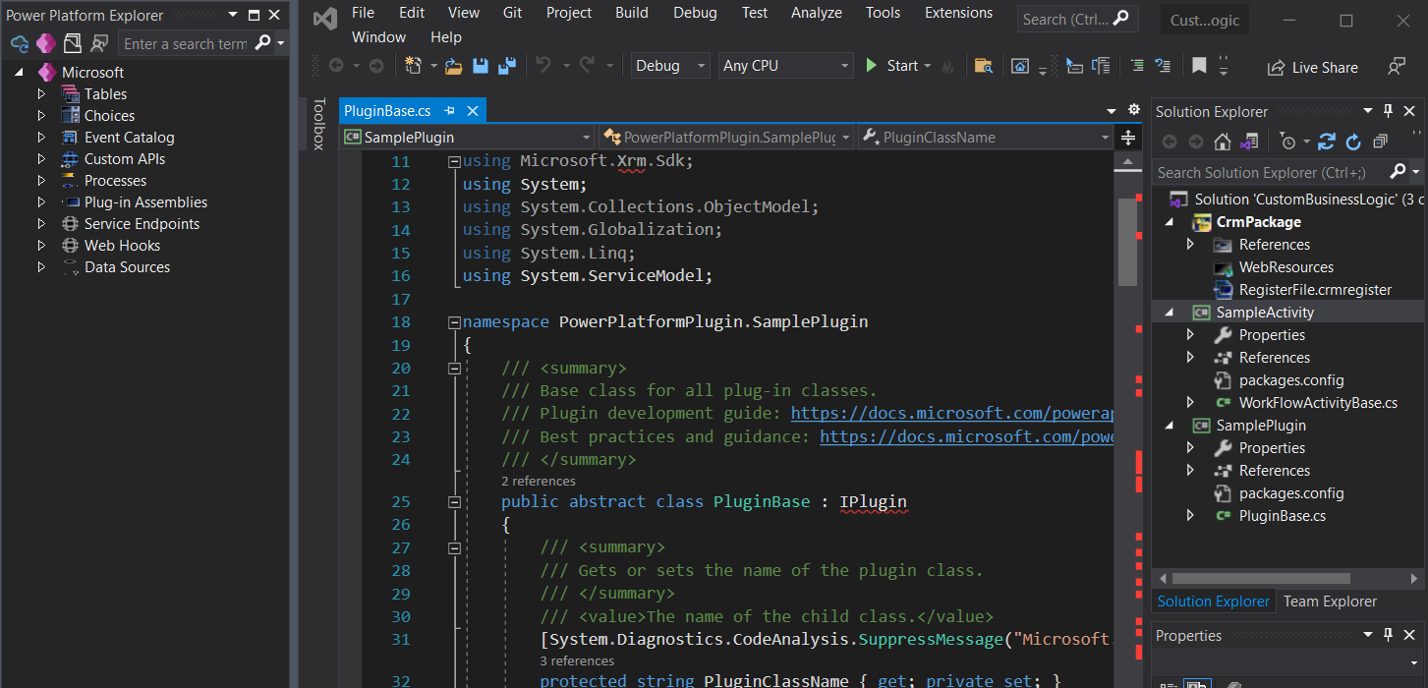1428x688 pixels.
Task: Click the Solution Explorer Home icon
Action: 1222,142
